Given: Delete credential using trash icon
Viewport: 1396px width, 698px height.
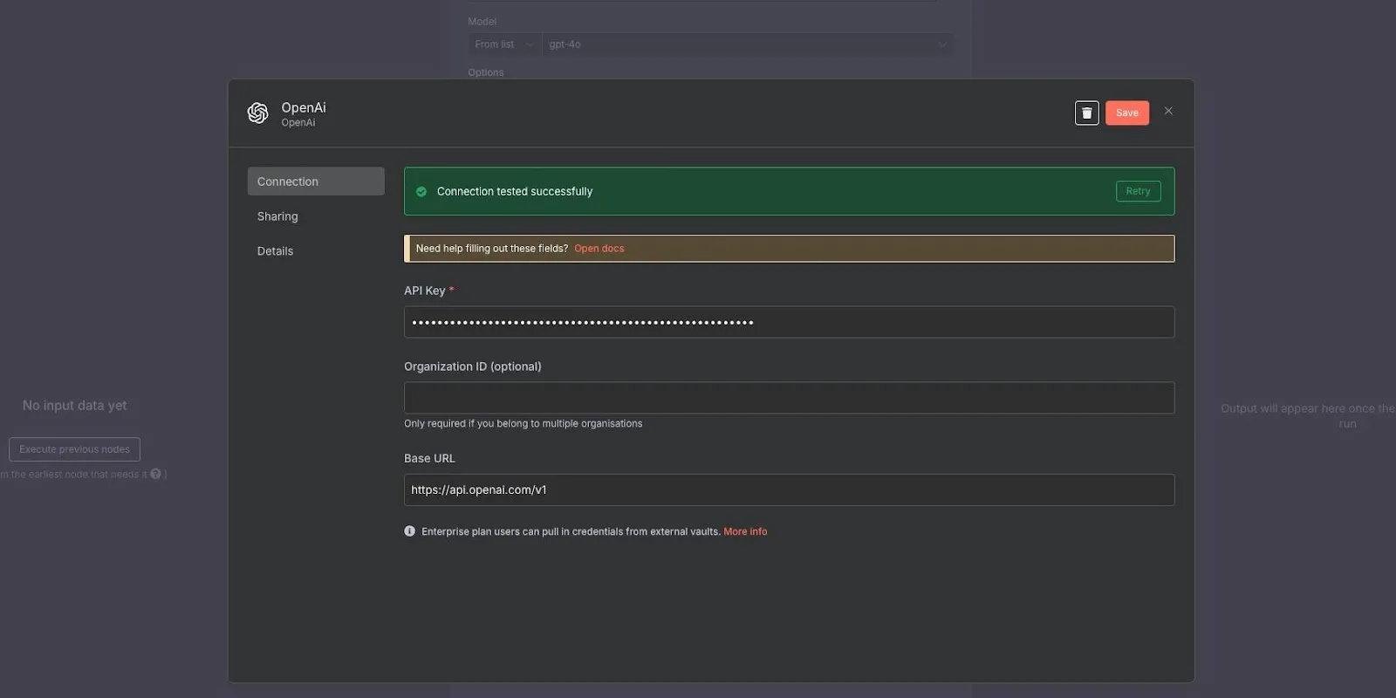Looking at the screenshot, I should [x=1086, y=113].
